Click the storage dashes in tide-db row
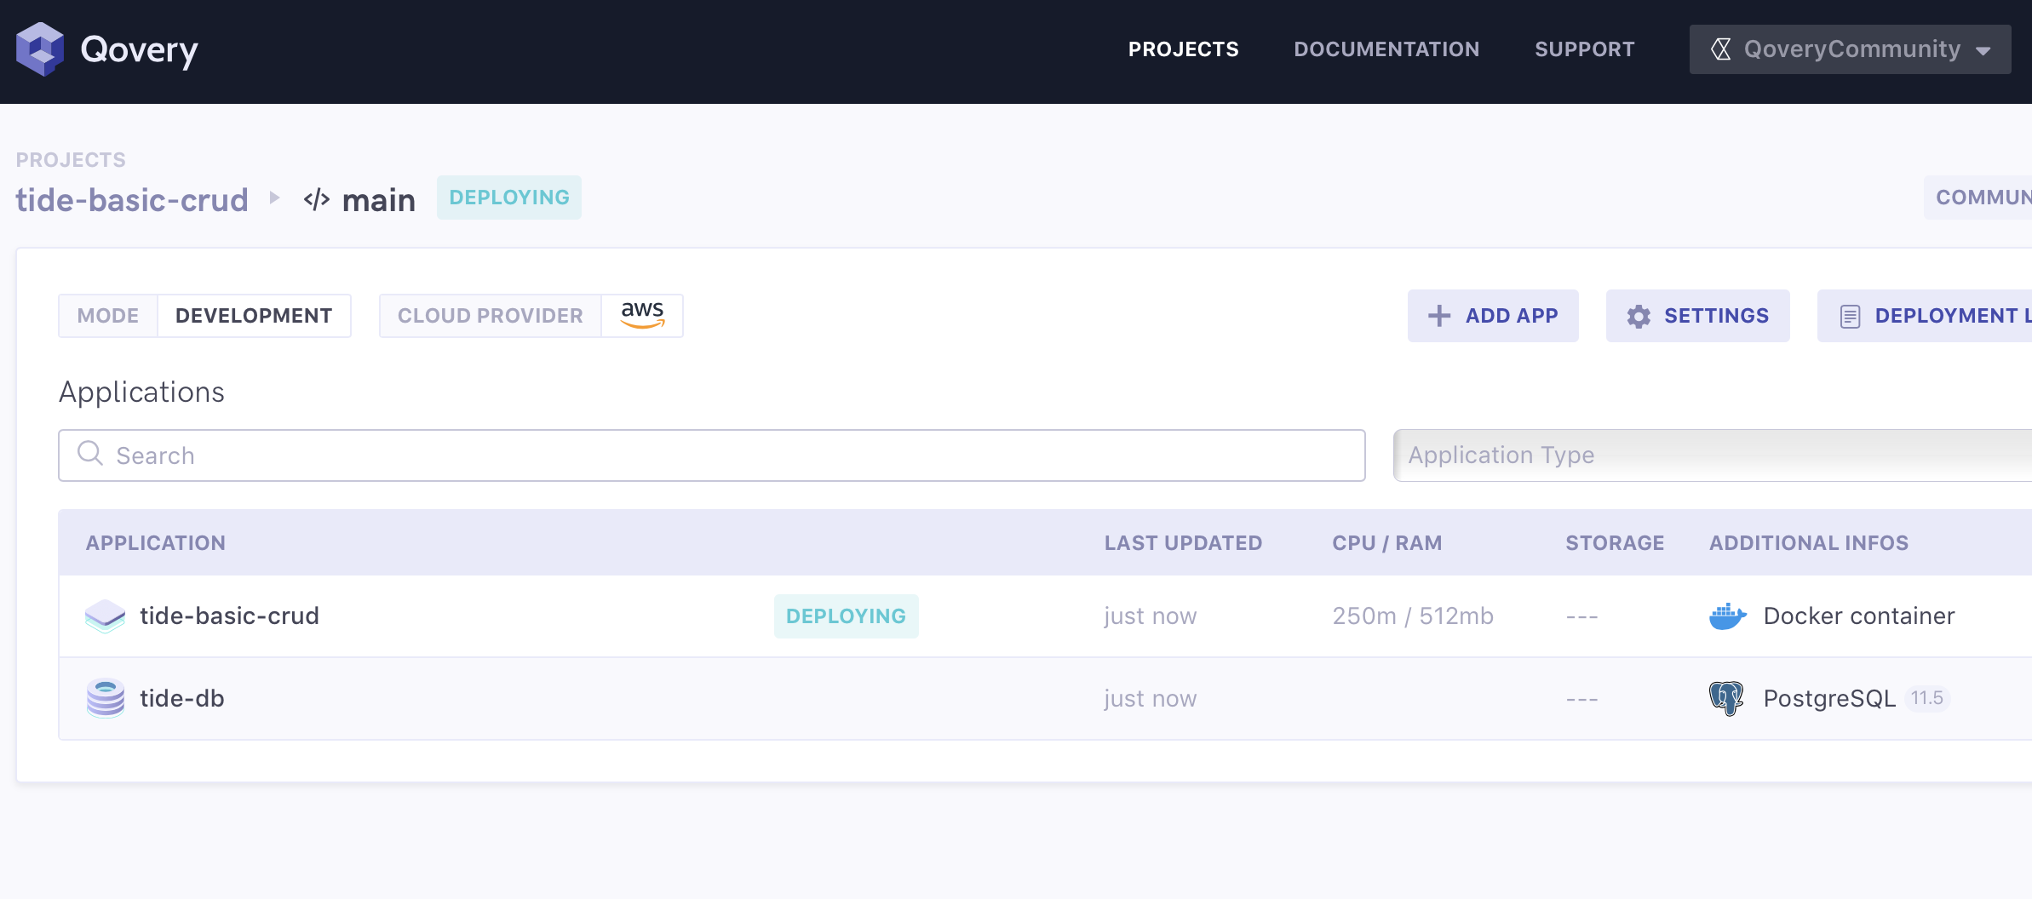 coord(1581,699)
